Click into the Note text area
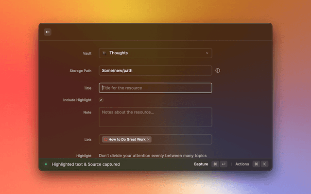 coord(155,117)
